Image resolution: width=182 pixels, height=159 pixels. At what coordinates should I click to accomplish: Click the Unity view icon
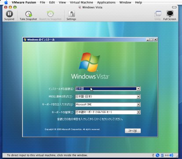(158, 14)
